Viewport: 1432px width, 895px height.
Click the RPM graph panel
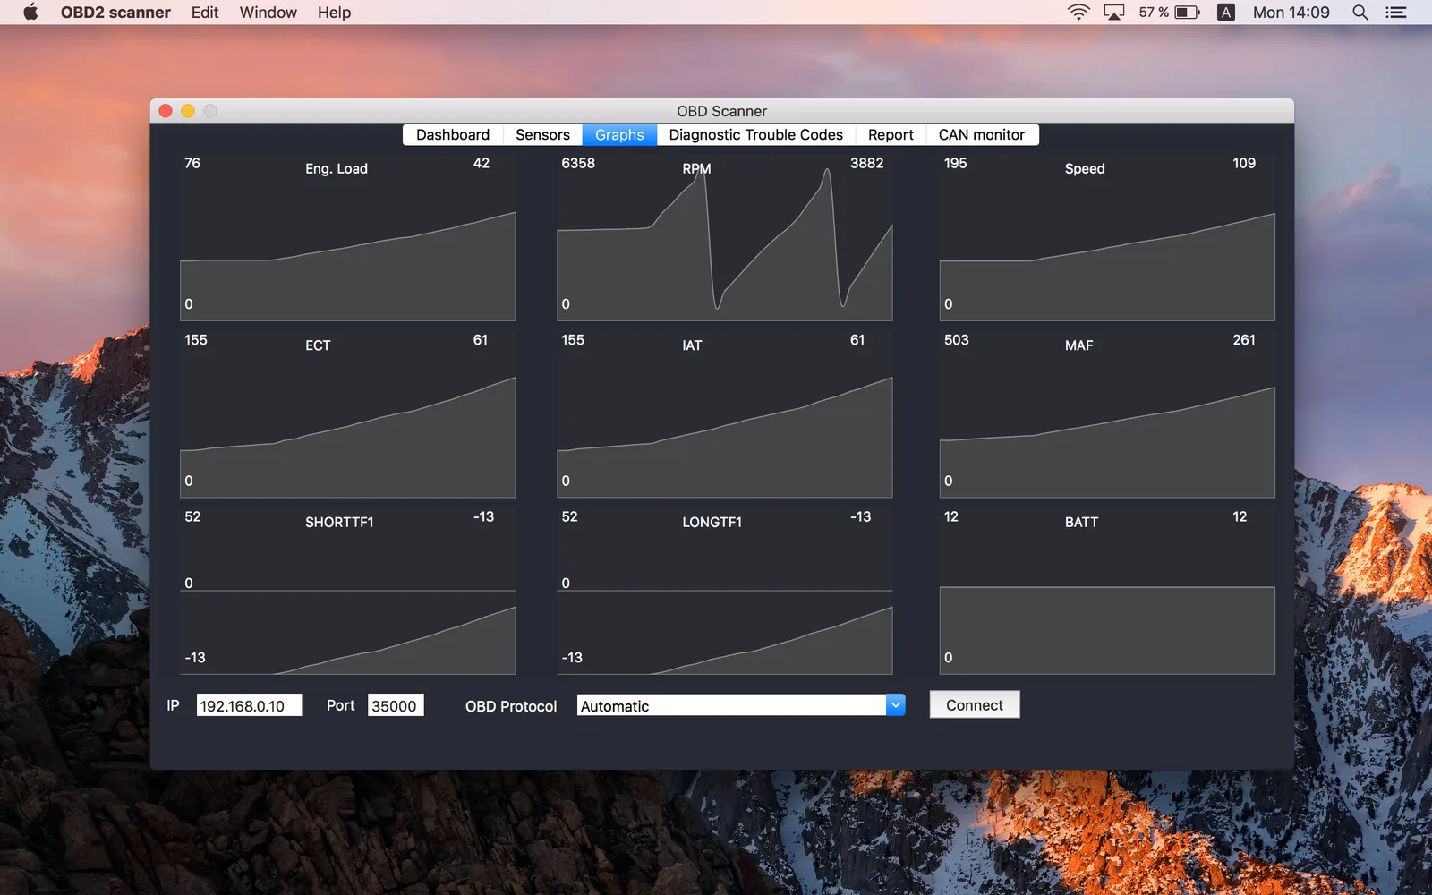coord(725,237)
